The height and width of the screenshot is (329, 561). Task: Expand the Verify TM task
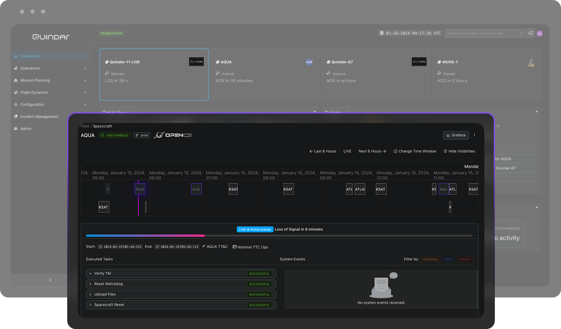[181, 273]
